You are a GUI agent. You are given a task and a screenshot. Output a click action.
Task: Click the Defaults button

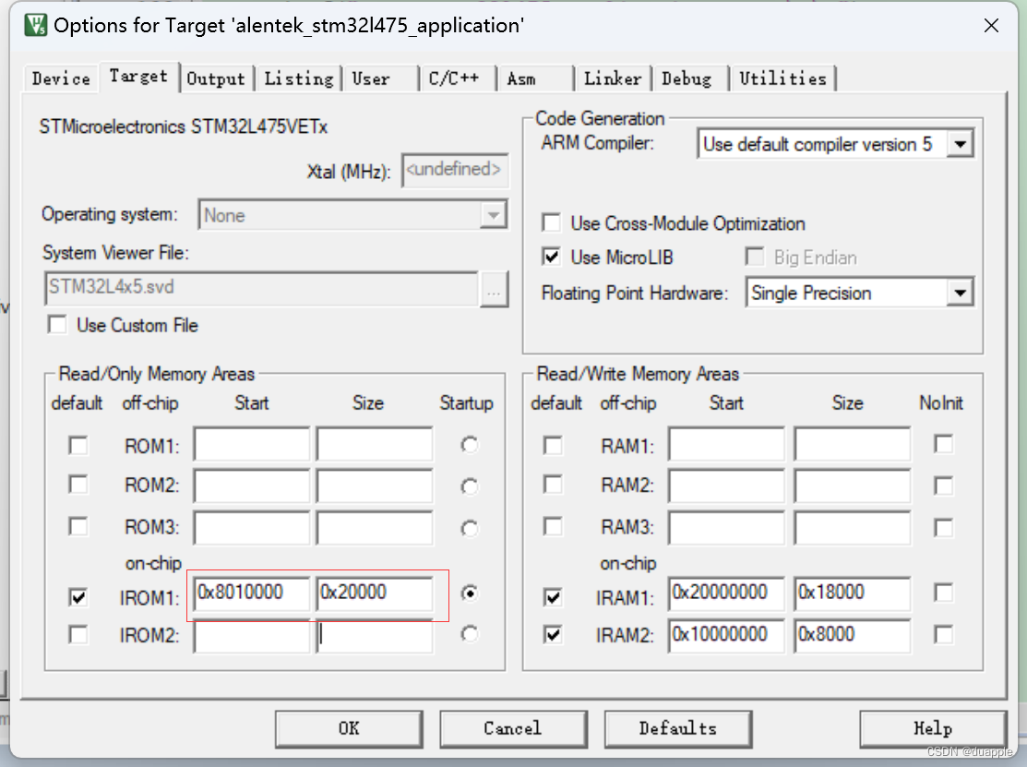678,728
